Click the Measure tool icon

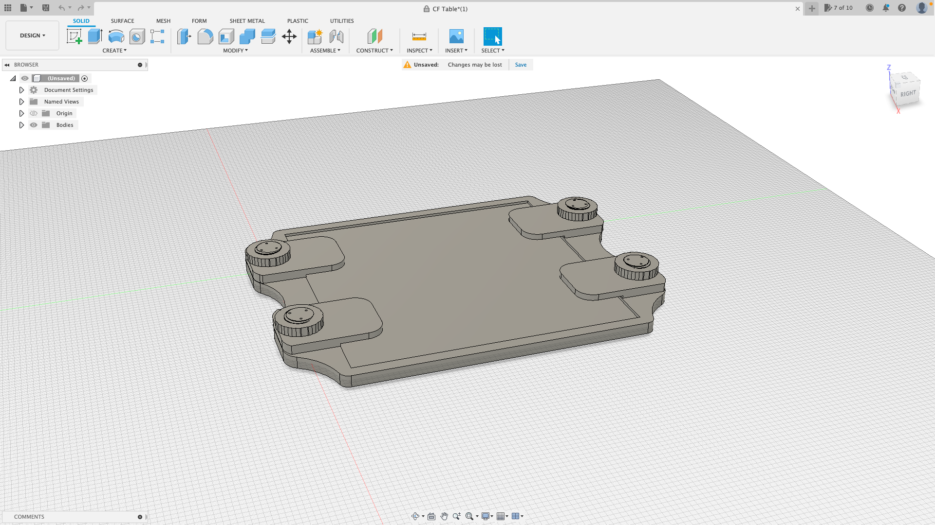click(x=419, y=36)
